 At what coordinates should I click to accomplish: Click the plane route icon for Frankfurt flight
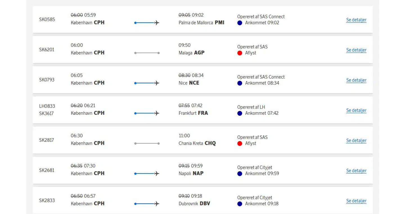point(147,113)
